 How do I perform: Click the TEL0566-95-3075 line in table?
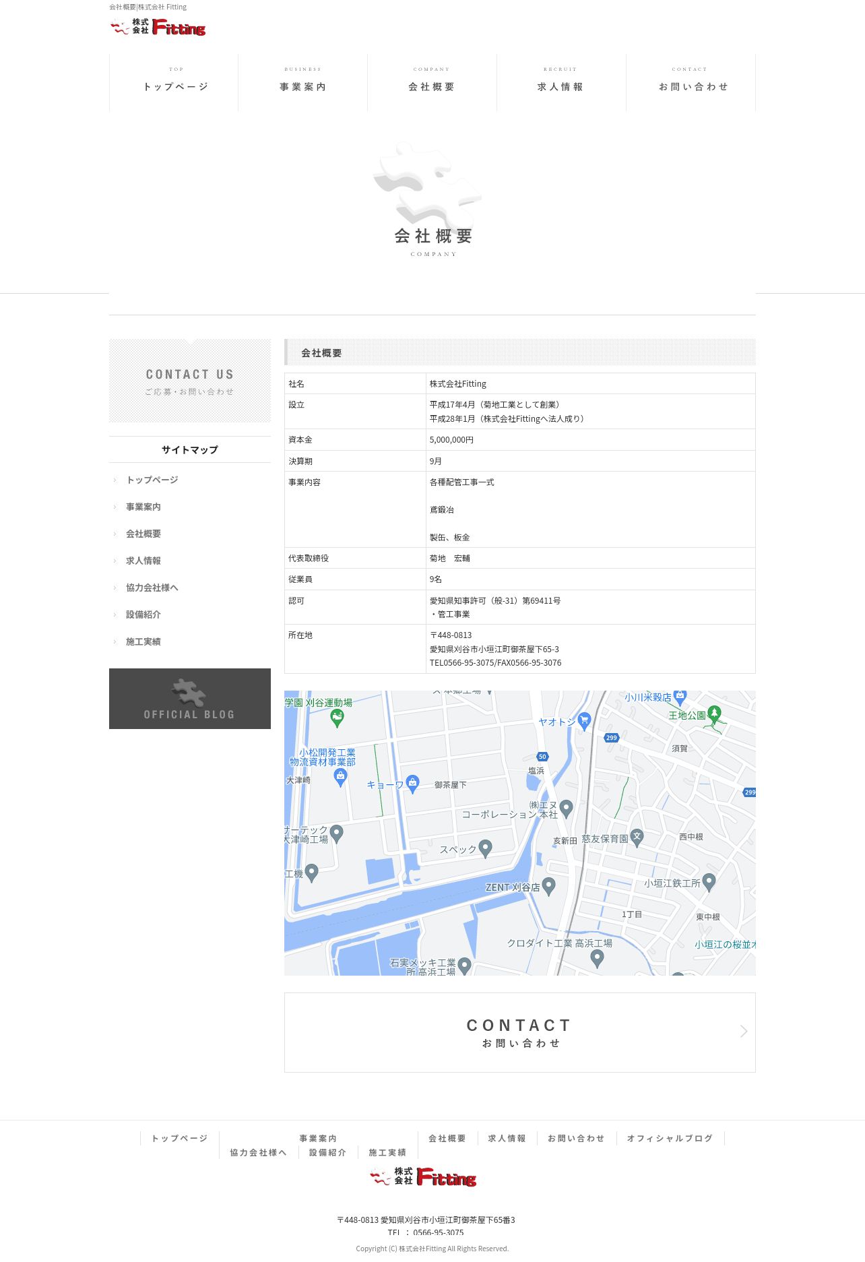point(495,663)
